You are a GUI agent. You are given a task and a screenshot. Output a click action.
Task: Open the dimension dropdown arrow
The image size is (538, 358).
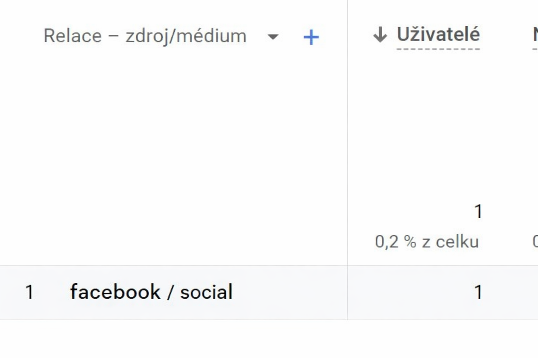coord(273,36)
